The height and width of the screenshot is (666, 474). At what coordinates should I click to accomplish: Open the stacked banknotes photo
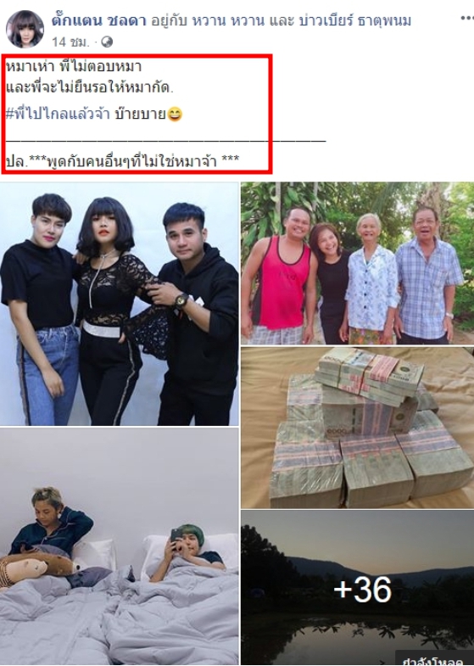tap(357, 428)
